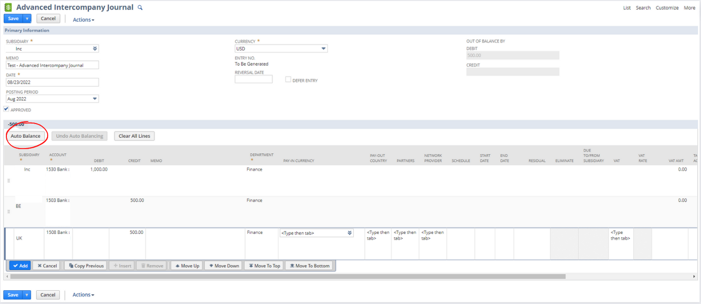Enable the Defer Entry checkbox

pos(288,79)
